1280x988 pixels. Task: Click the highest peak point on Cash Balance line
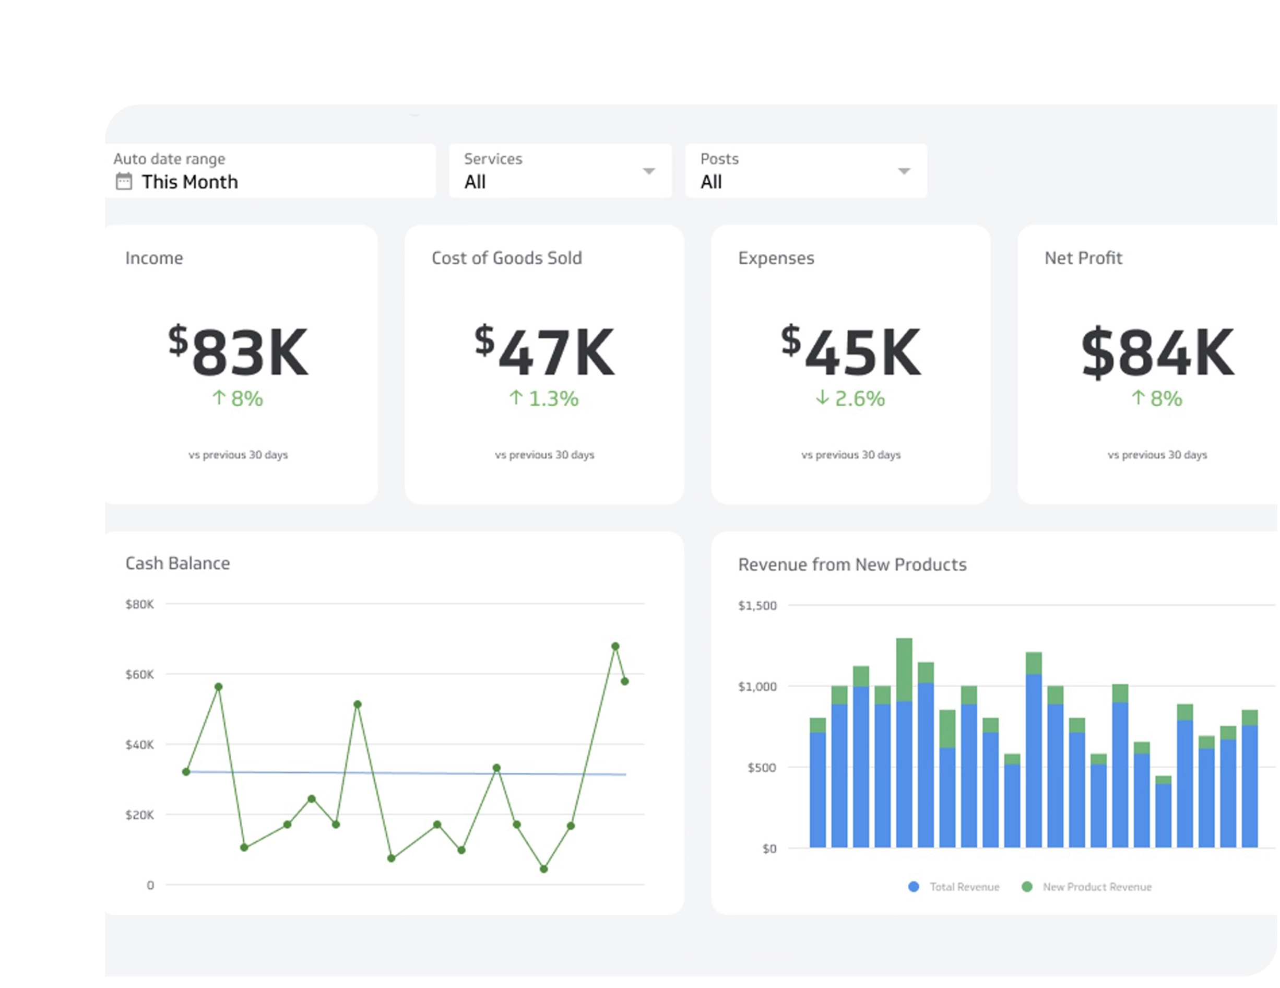click(x=615, y=646)
